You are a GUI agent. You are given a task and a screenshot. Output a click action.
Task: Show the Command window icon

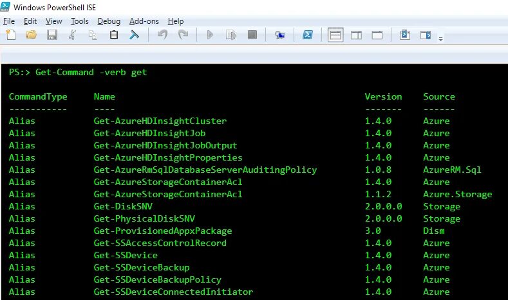tap(404, 35)
